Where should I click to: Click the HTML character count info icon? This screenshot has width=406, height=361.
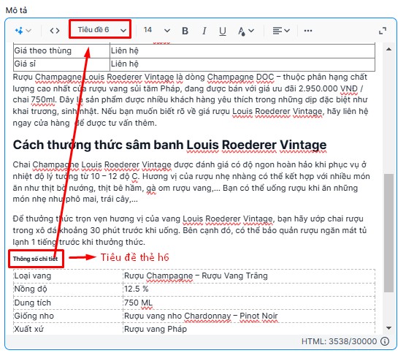385,341
